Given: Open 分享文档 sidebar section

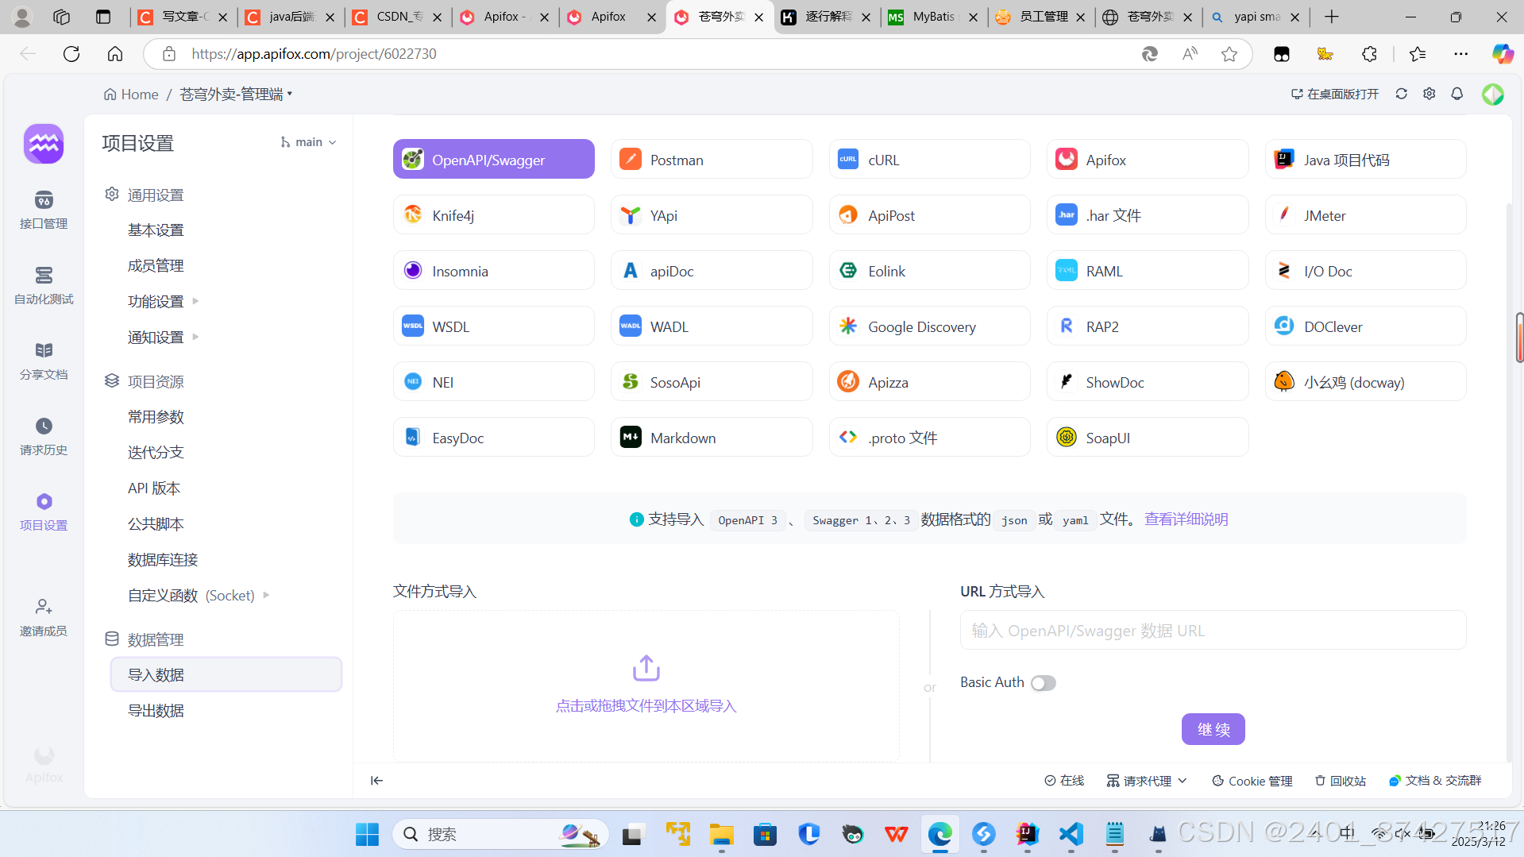Looking at the screenshot, I should click(44, 361).
